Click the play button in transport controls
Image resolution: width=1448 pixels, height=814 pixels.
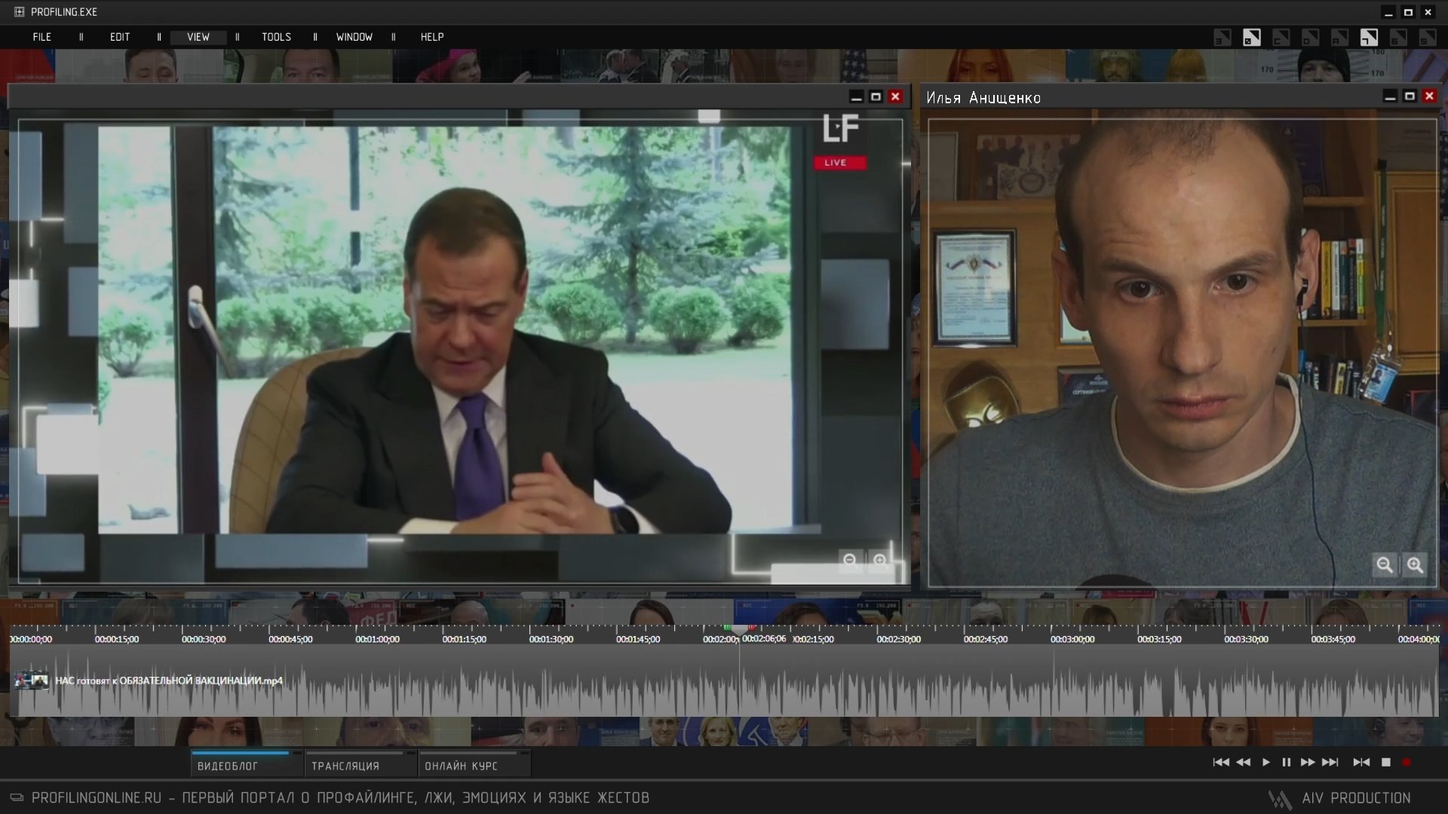(1265, 762)
